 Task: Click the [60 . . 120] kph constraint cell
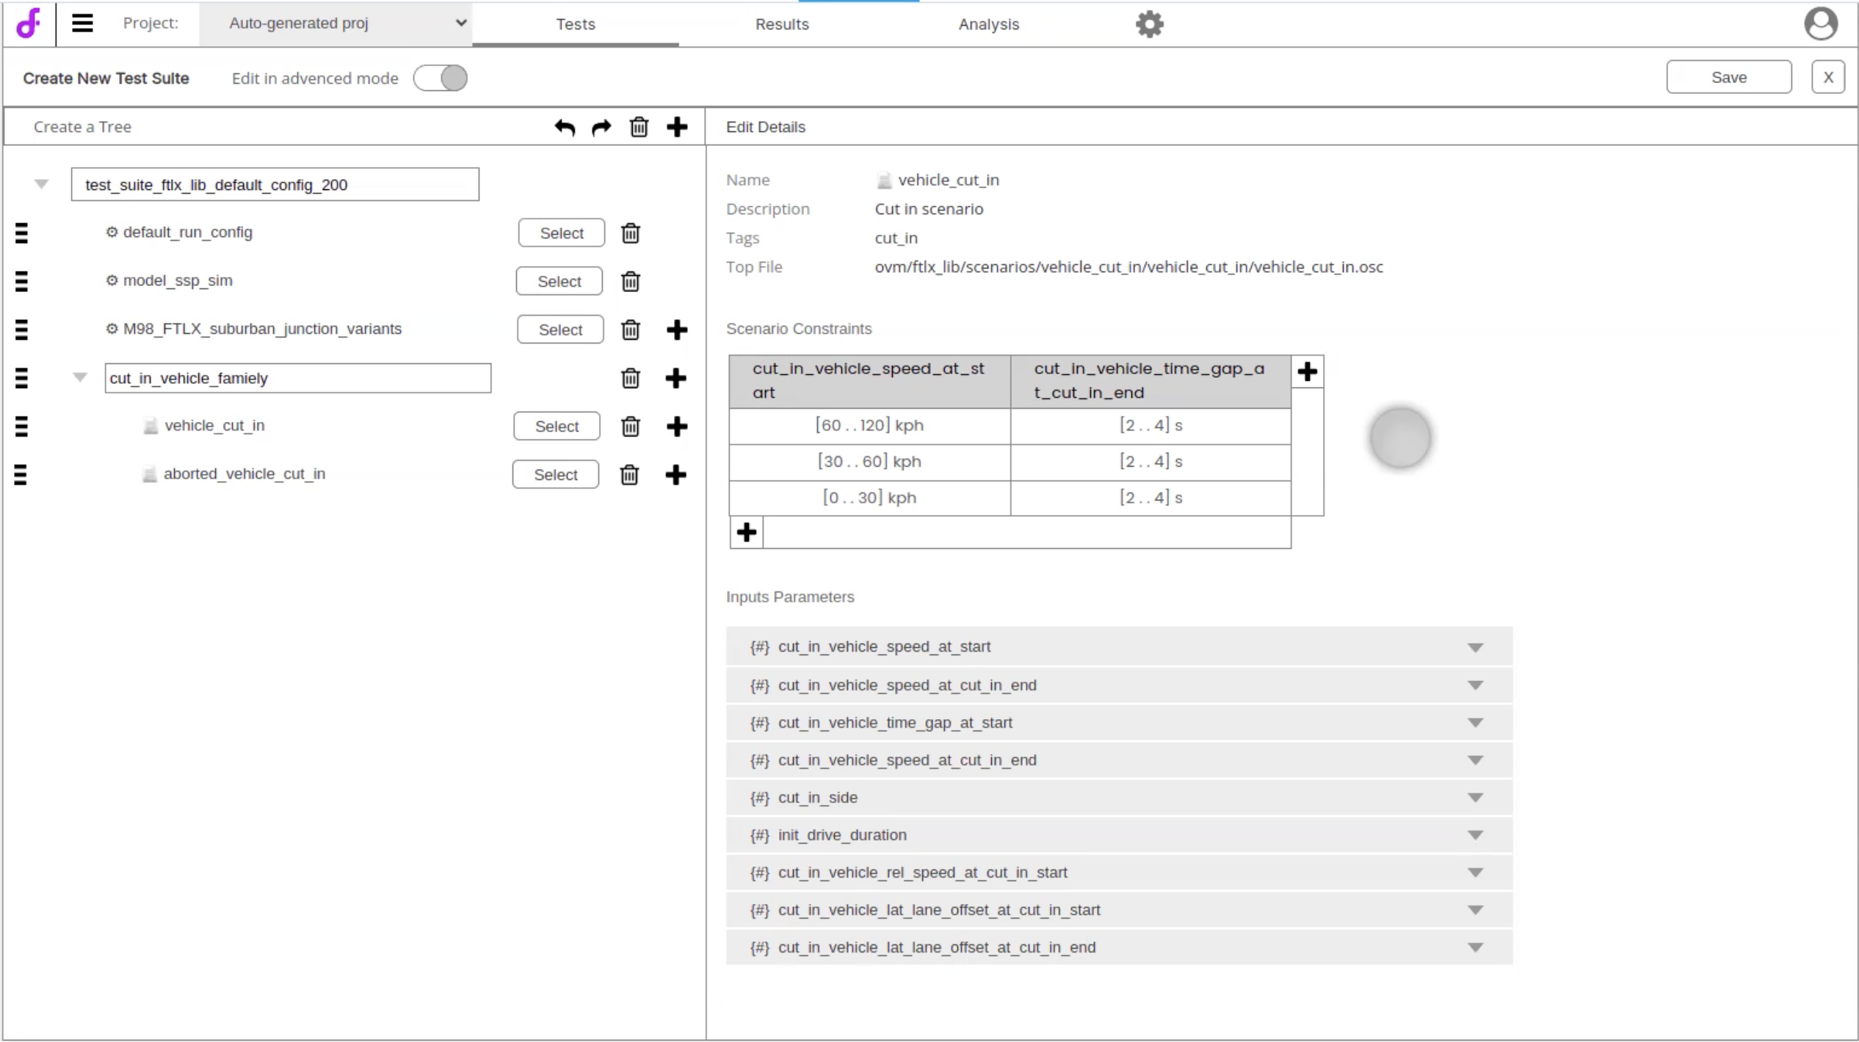pyautogui.click(x=869, y=426)
